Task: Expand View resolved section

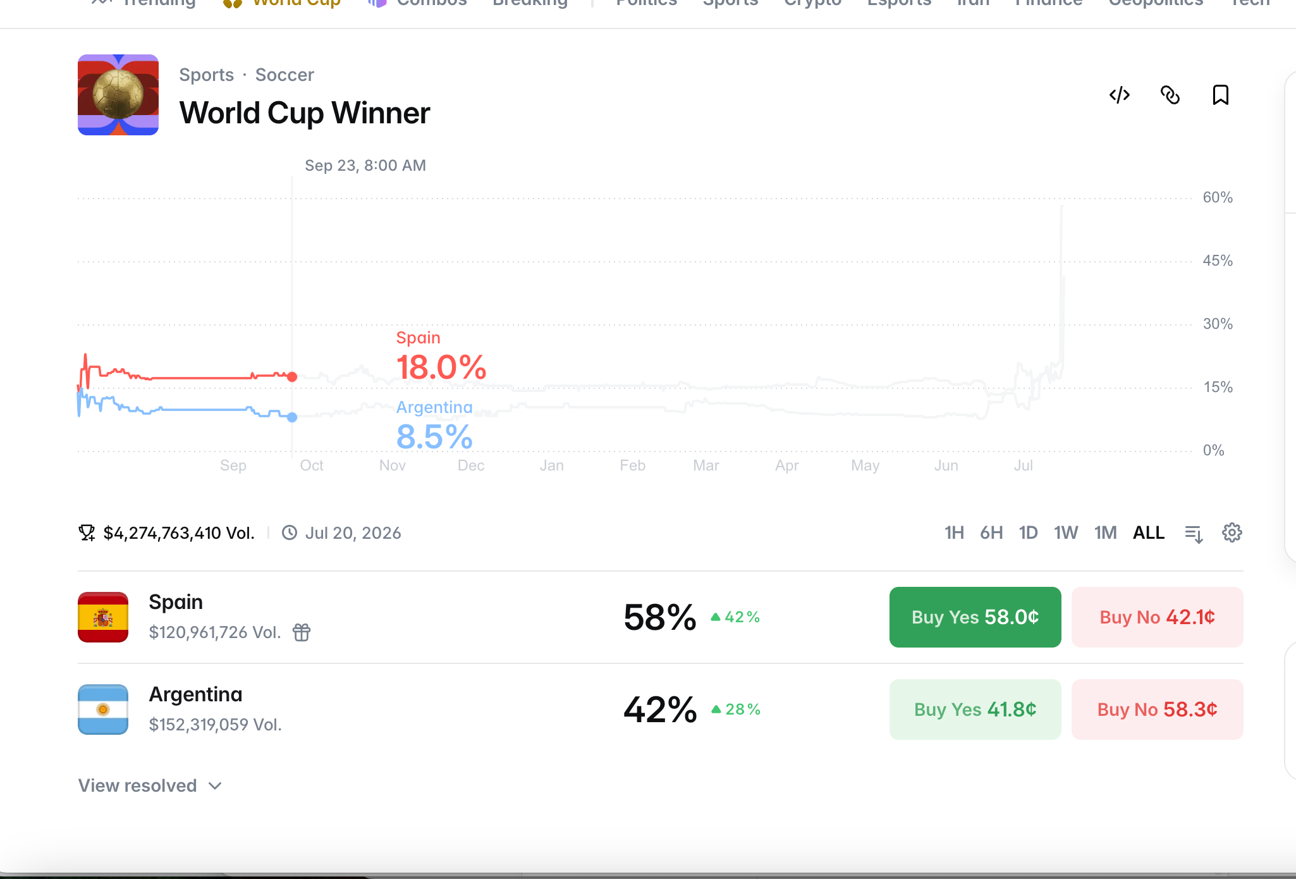Action: [x=150, y=785]
